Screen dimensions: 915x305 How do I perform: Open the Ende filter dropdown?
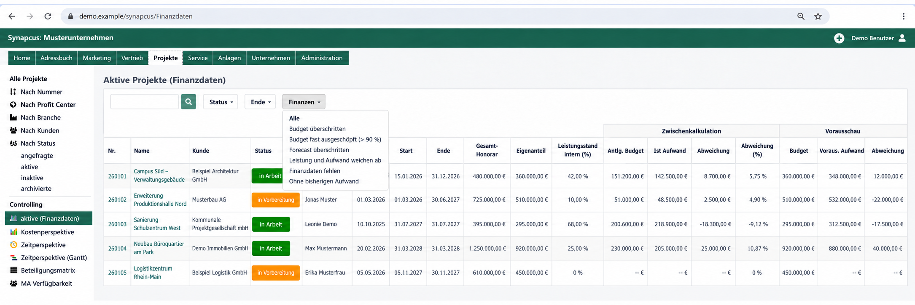click(260, 102)
